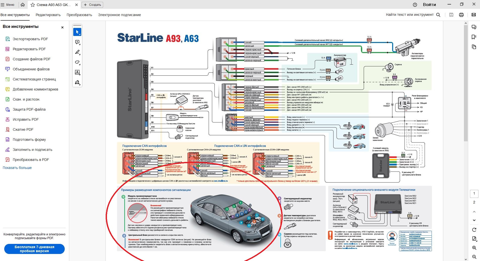
Task: Expand list with Показать больше link
Action: (x=17, y=168)
